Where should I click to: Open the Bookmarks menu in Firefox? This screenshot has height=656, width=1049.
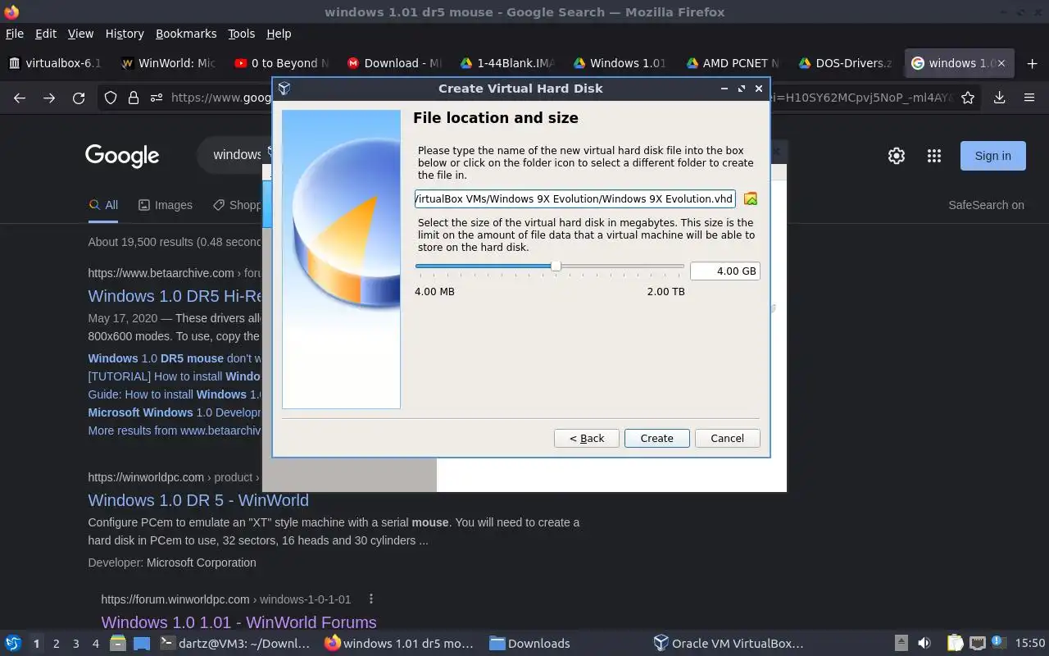186,34
